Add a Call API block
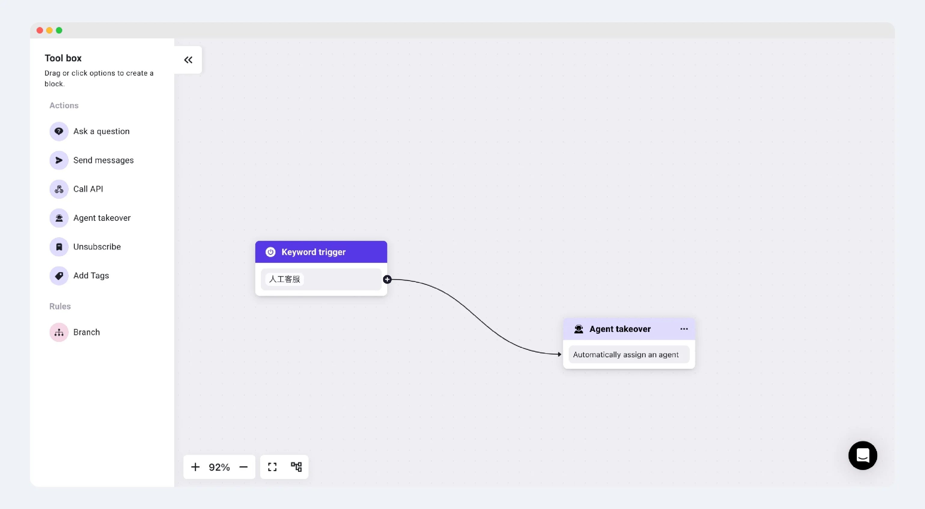This screenshot has width=925, height=509. click(x=88, y=189)
